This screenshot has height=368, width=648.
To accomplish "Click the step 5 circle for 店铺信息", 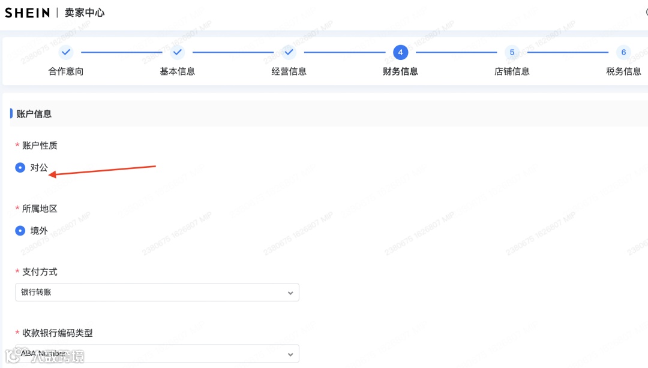I will pyautogui.click(x=512, y=52).
